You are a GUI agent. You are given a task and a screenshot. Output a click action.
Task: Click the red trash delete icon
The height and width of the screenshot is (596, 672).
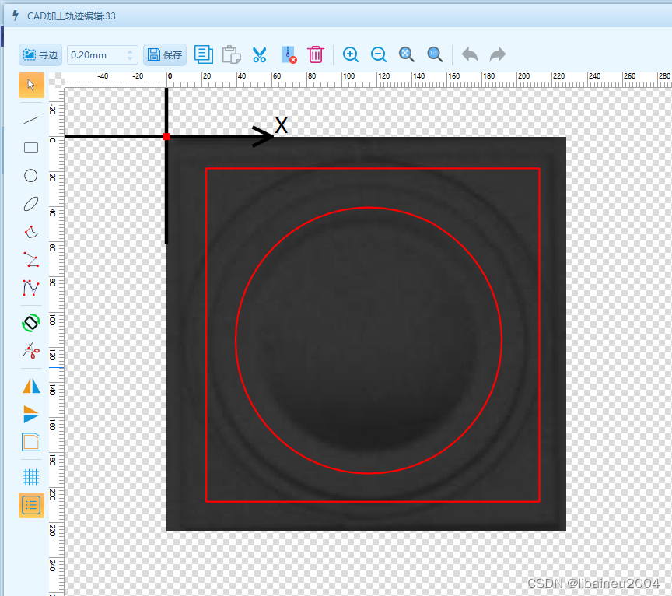pos(316,54)
